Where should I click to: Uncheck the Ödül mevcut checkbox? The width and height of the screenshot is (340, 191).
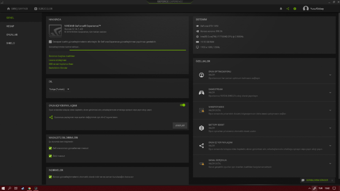[50, 156]
